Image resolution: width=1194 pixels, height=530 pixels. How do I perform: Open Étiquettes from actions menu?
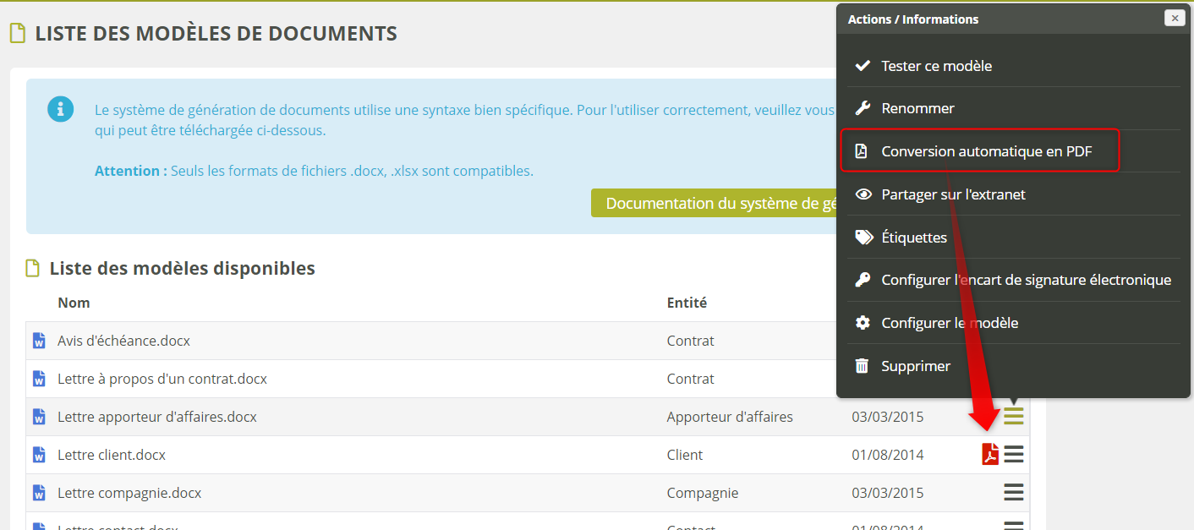[x=914, y=238]
